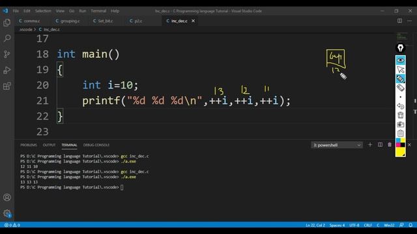Viewport: 417px width, 234px height.
Task: Open .vscode breadcrumb folder
Action: pos(26,29)
